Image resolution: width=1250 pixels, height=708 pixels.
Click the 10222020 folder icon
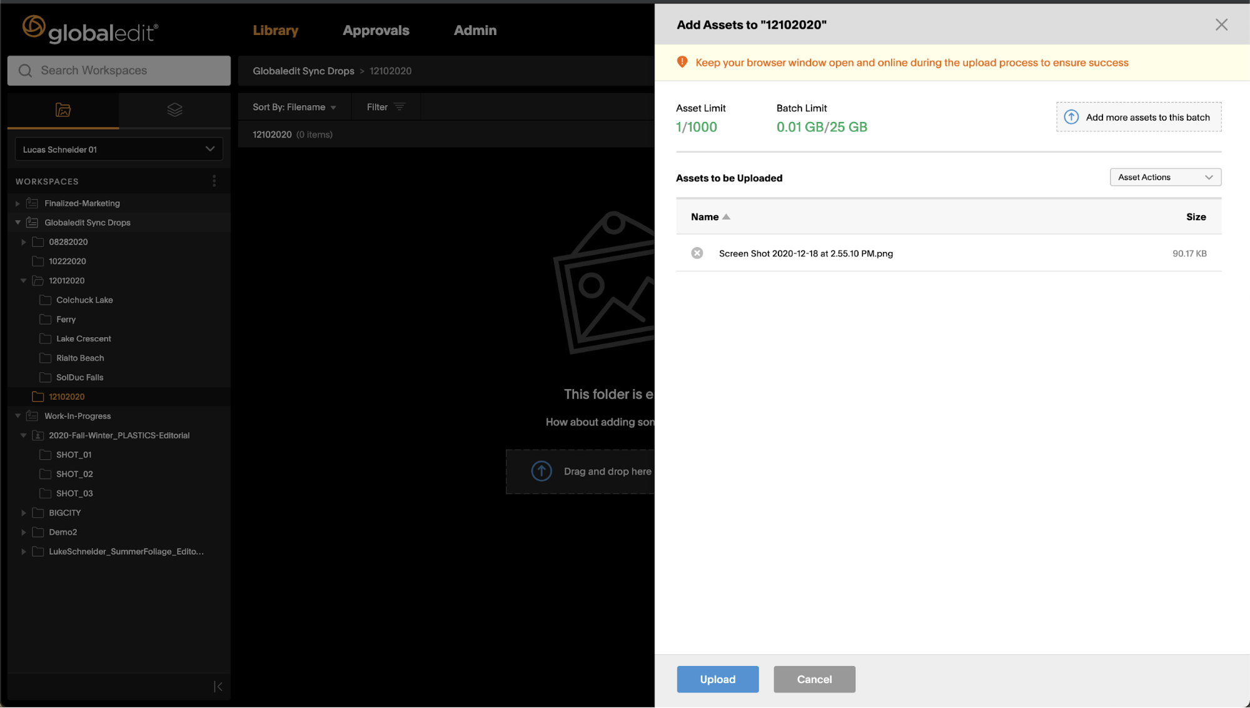tap(38, 261)
